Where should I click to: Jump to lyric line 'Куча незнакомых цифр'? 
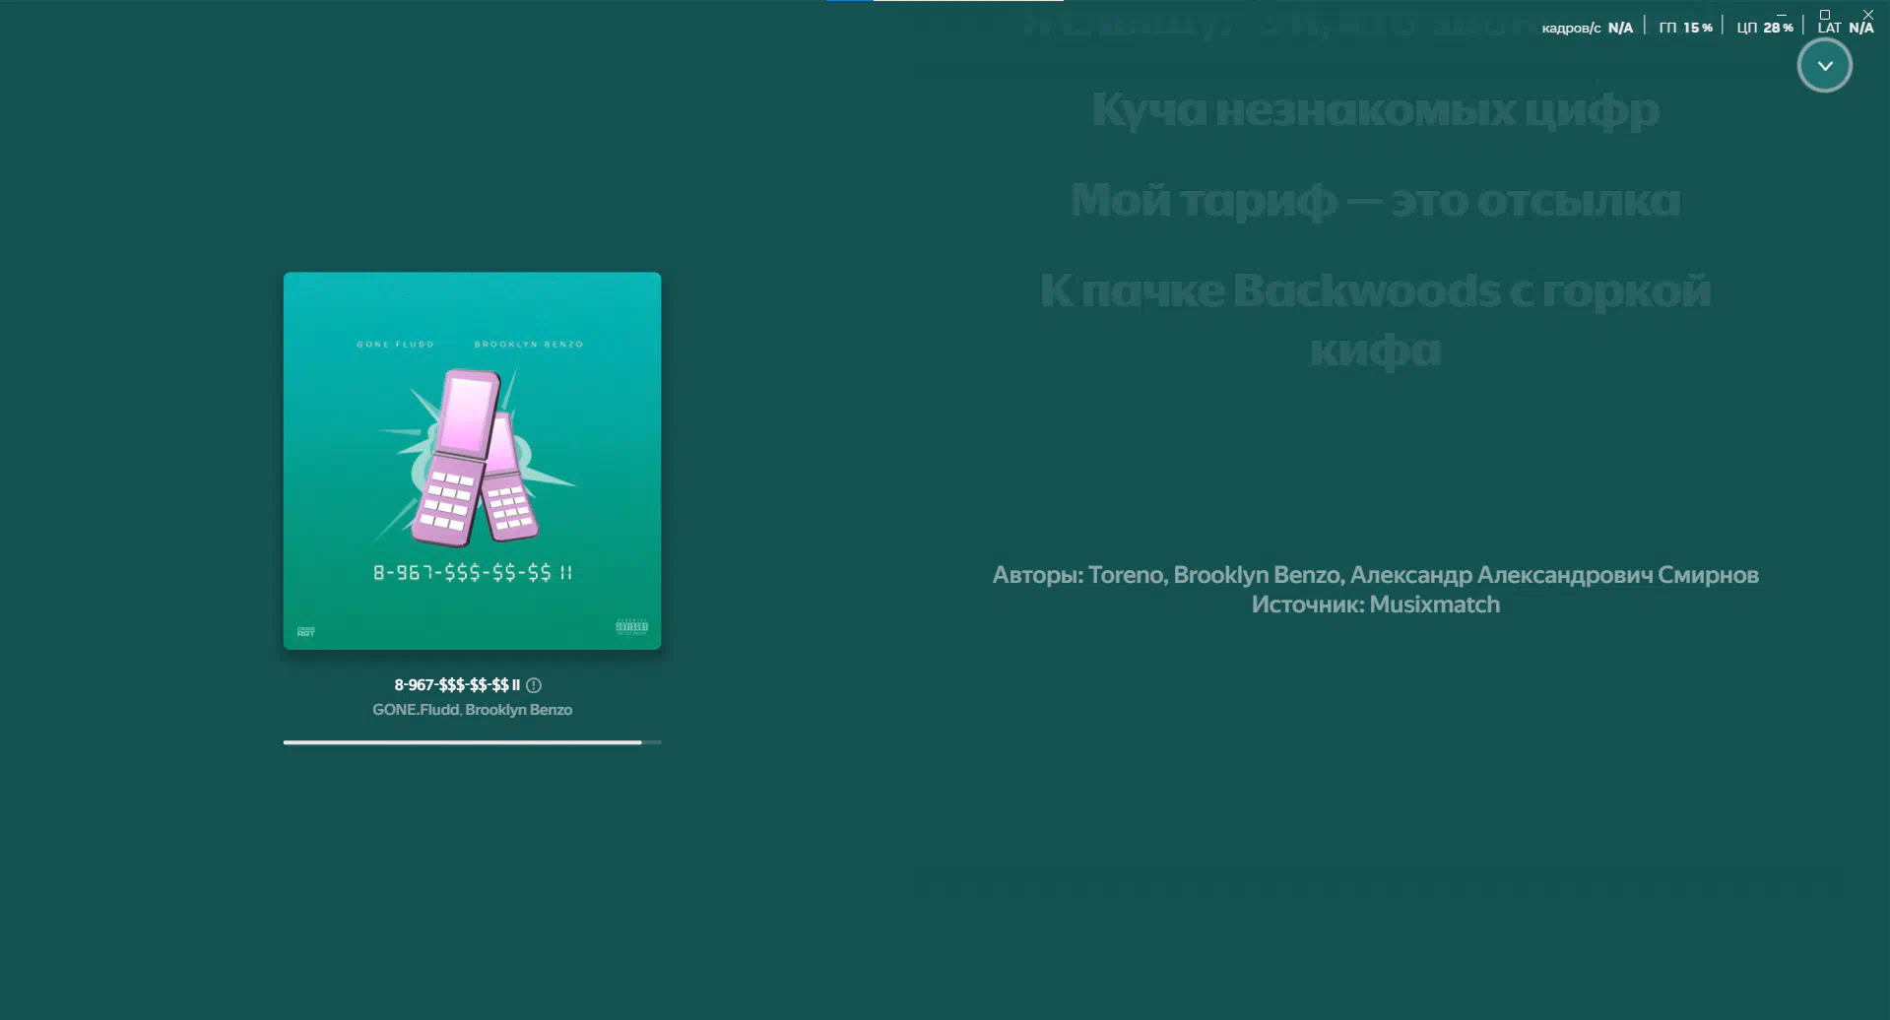coord(1375,109)
